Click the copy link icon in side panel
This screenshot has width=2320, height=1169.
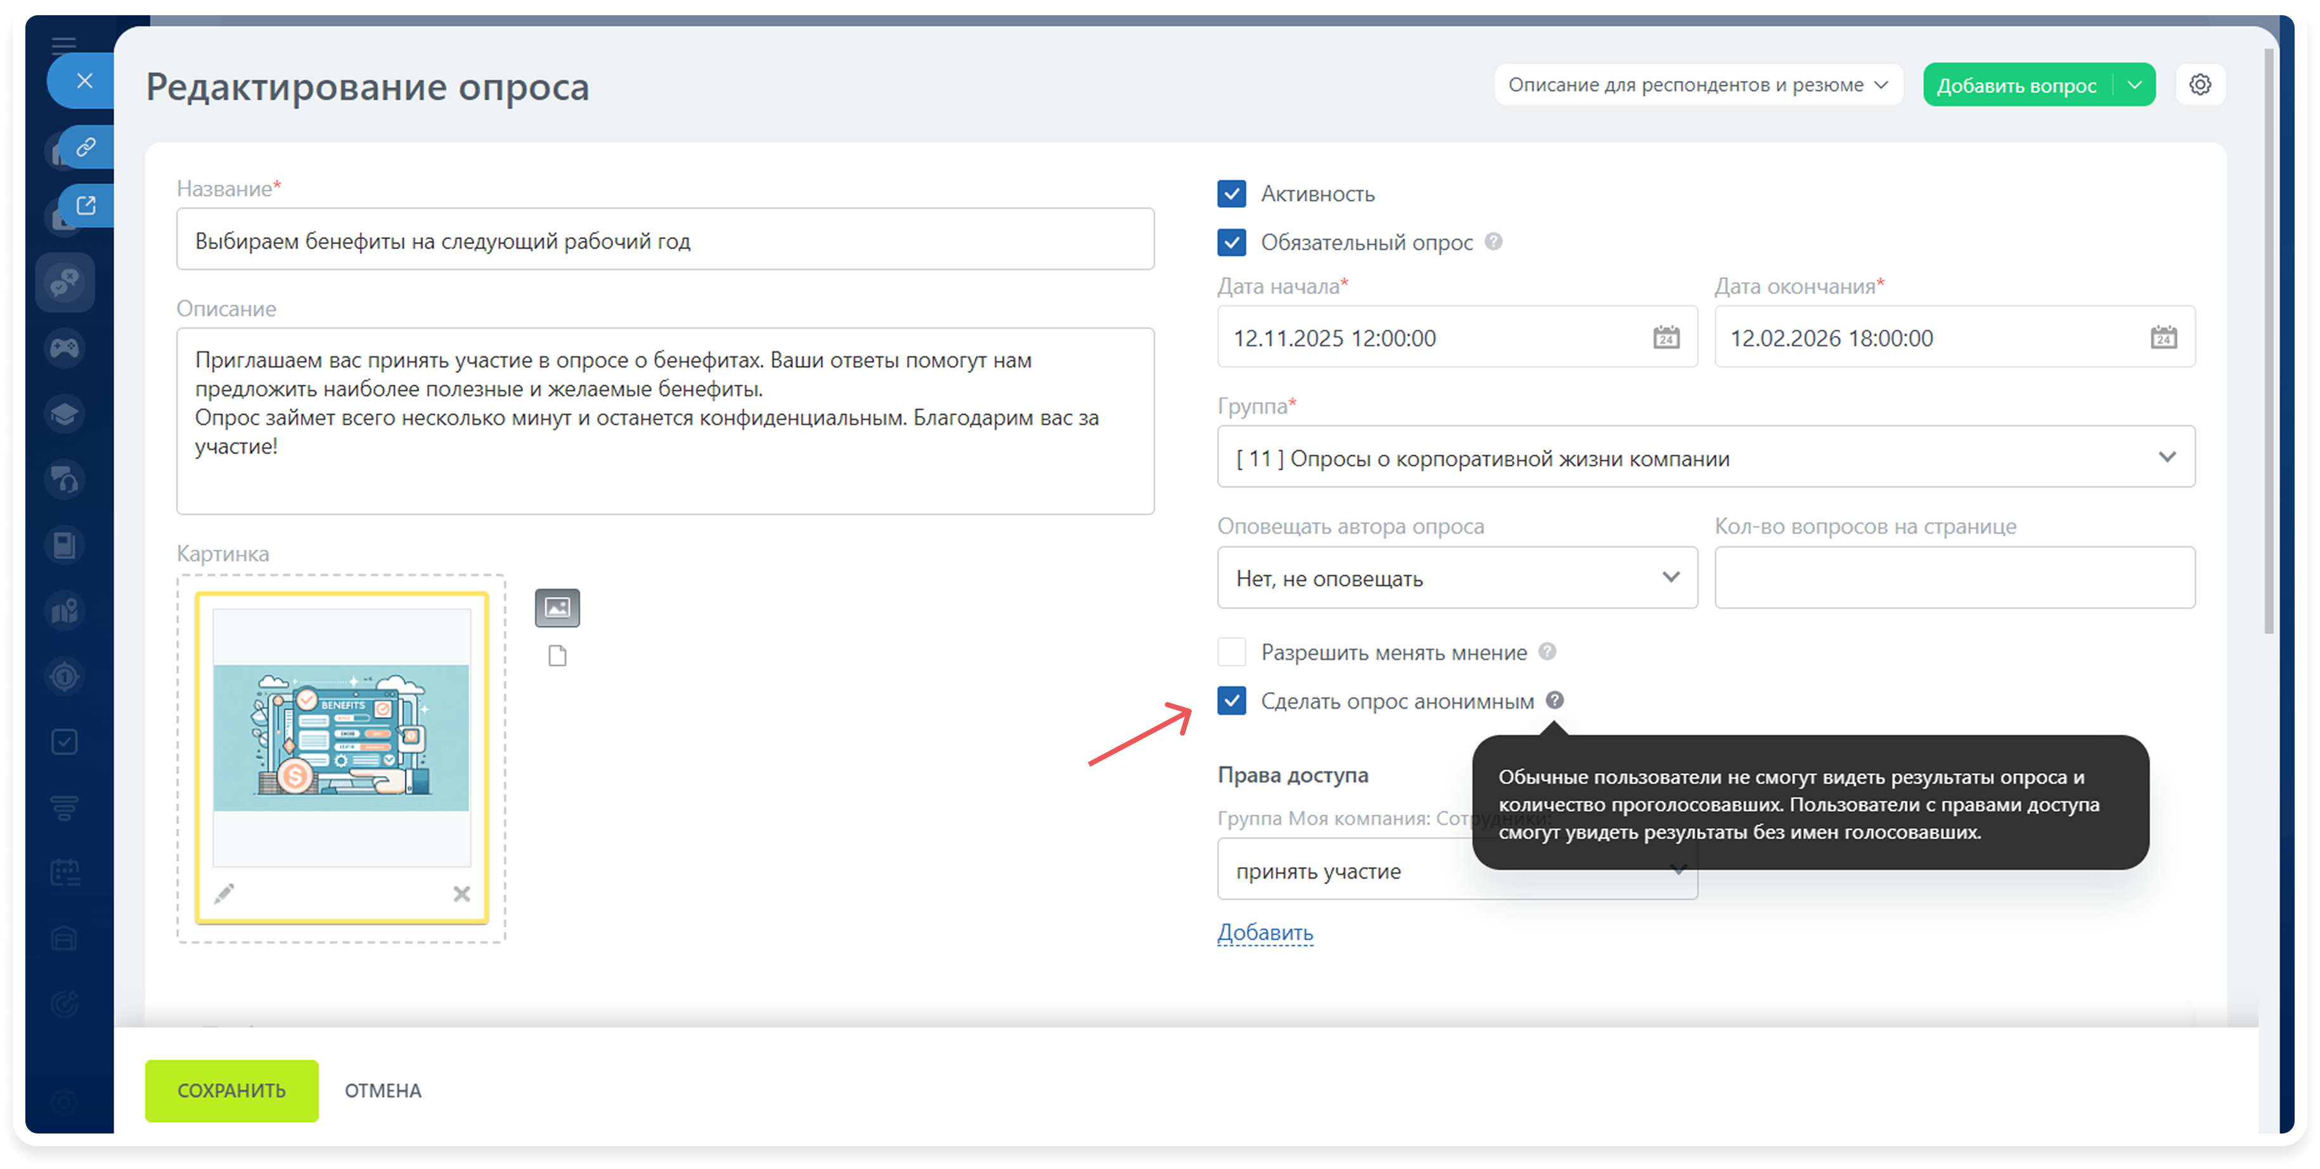[x=86, y=147]
